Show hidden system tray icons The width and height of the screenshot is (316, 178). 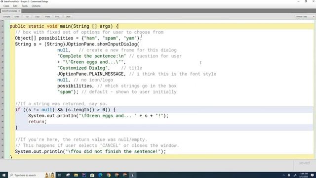(x=283, y=175)
